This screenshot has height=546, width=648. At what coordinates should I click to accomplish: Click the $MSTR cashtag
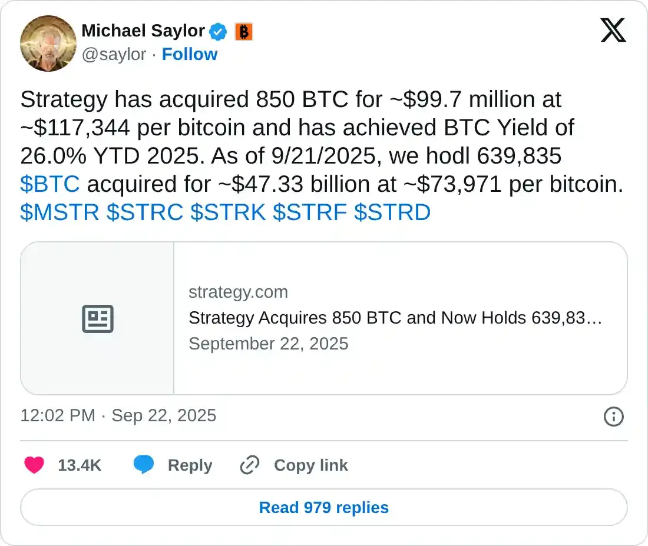tap(59, 212)
